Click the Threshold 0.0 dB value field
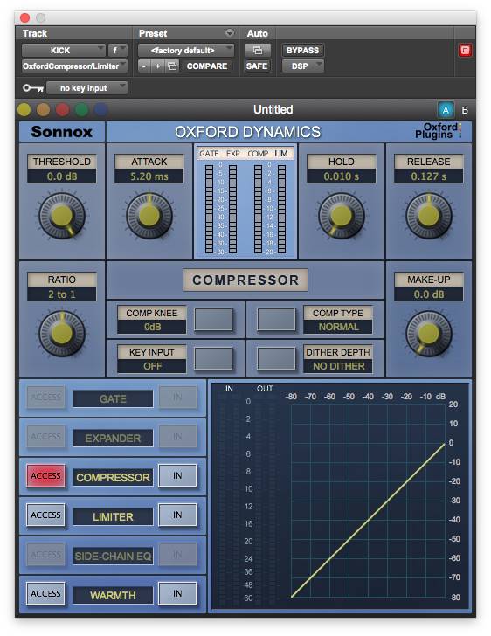Viewport: 491px width, 636px height. click(62, 176)
